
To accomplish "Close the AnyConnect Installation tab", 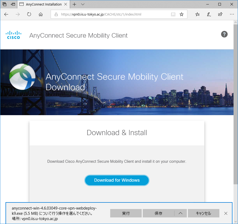I will click(x=66, y=4).
